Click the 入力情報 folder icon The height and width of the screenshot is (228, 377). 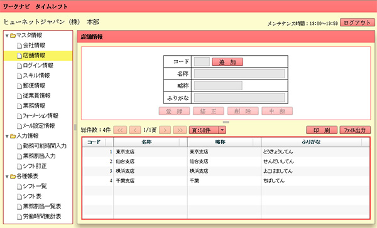[x=13, y=136]
